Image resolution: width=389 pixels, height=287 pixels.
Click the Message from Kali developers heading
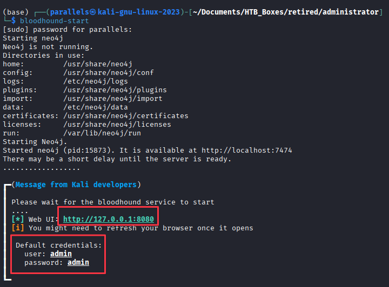(x=76, y=184)
